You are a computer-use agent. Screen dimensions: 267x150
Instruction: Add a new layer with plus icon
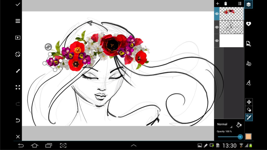click(217, 4)
